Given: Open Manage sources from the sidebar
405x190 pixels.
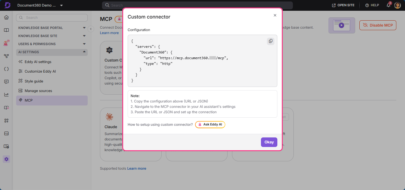Looking at the screenshot, I should (52, 91).
